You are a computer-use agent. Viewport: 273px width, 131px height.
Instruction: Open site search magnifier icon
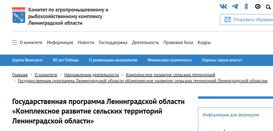(268, 7)
